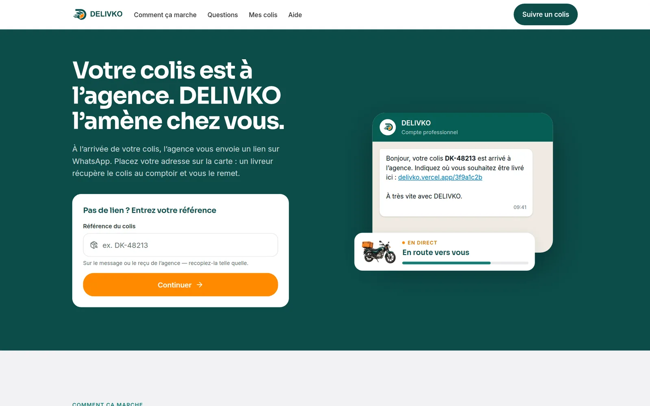This screenshot has width=650, height=406.
Task: Open the Comment ça marche menu item
Action: 165,15
